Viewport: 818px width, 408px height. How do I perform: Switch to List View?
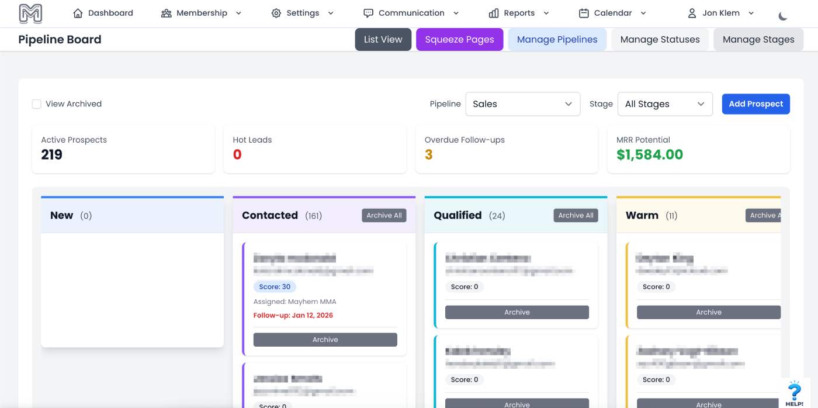click(x=383, y=40)
